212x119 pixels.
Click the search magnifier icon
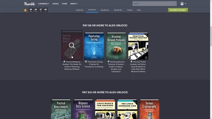(x=175, y=4)
